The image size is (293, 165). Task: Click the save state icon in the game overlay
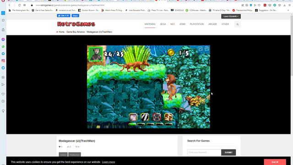[x=201, y=49]
